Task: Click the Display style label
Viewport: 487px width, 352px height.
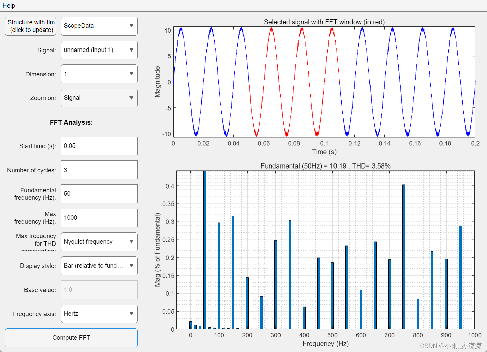Action: (38, 266)
